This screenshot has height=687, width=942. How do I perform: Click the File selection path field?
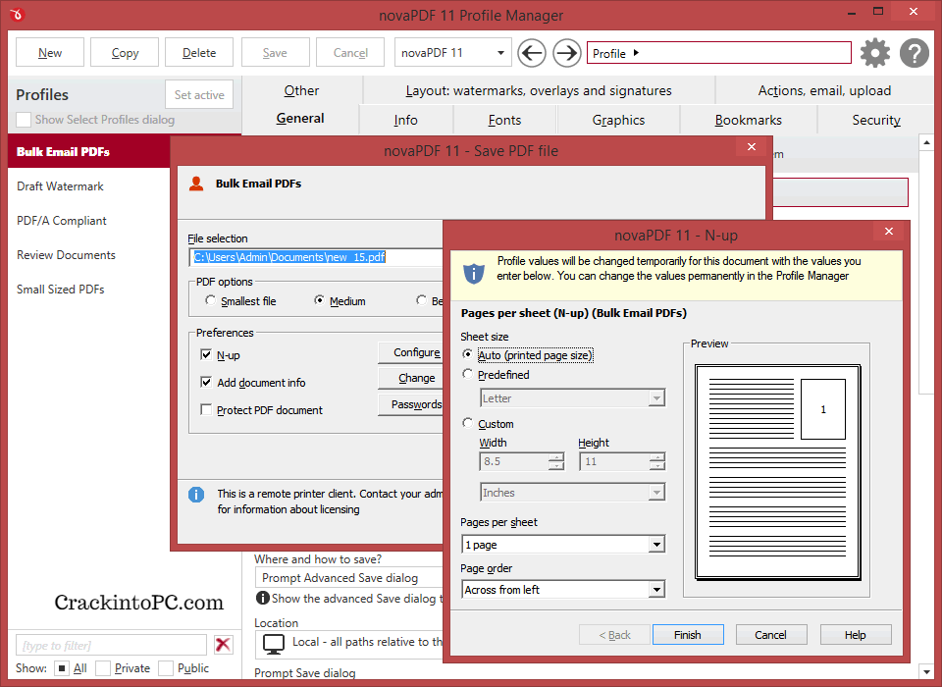click(316, 257)
